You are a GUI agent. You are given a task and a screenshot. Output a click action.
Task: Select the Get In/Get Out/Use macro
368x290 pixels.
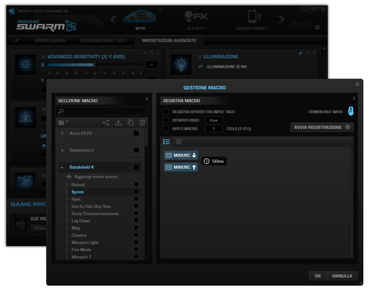(x=91, y=206)
